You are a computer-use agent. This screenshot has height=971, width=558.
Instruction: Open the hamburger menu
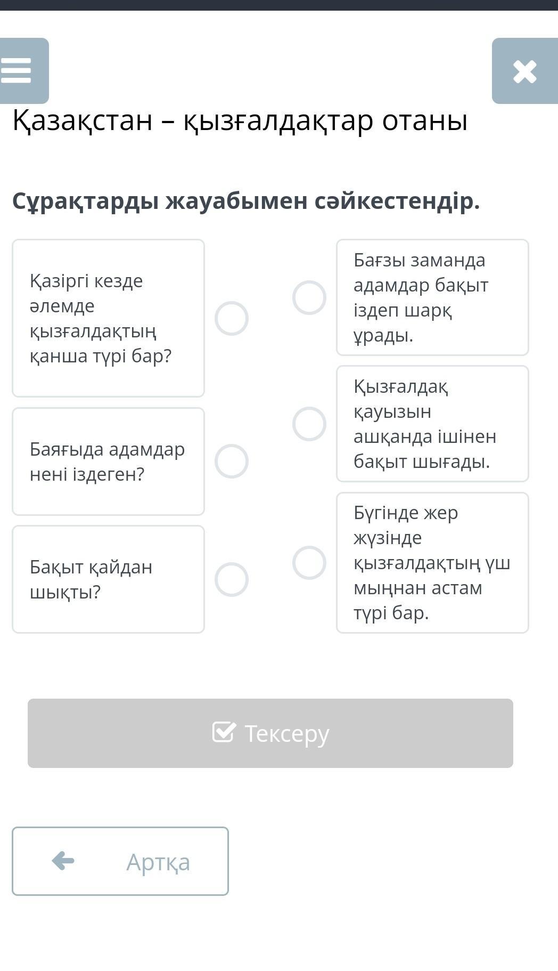(x=17, y=70)
